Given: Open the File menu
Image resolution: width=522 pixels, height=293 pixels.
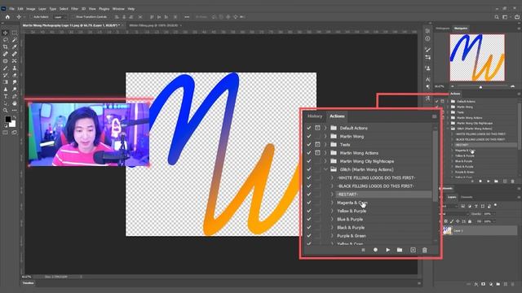Looking at the screenshot, I should (11, 9).
